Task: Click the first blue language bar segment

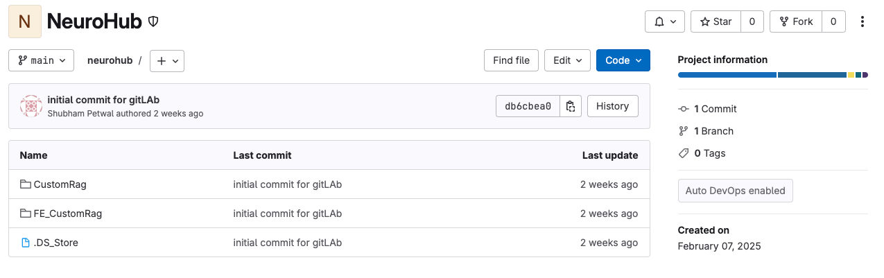Action: [727, 75]
